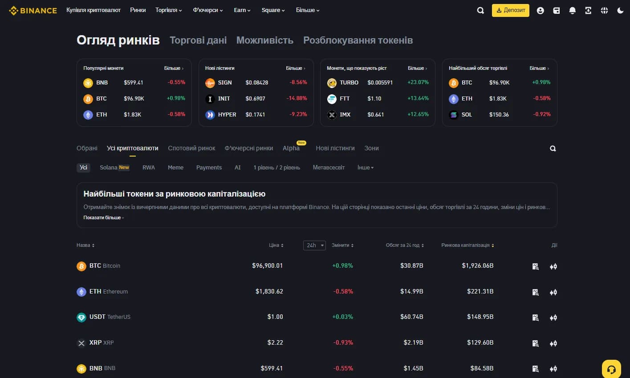This screenshot has height=378, width=630.
Task: View details icon in XRP row
Action: (x=536, y=343)
